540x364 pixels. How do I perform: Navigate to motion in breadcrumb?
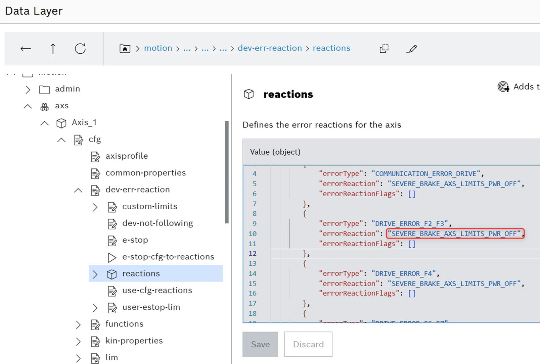158,48
